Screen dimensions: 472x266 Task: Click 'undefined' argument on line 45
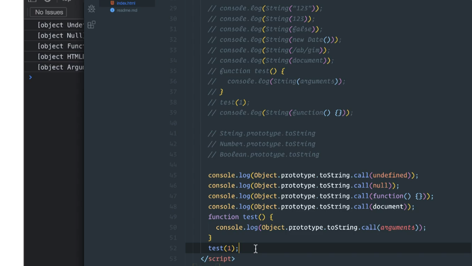390,175
